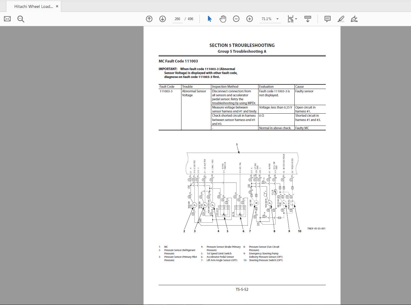Click the 'IMPORTANT:' note label
The image size is (411, 305).
tap(168, 69)
